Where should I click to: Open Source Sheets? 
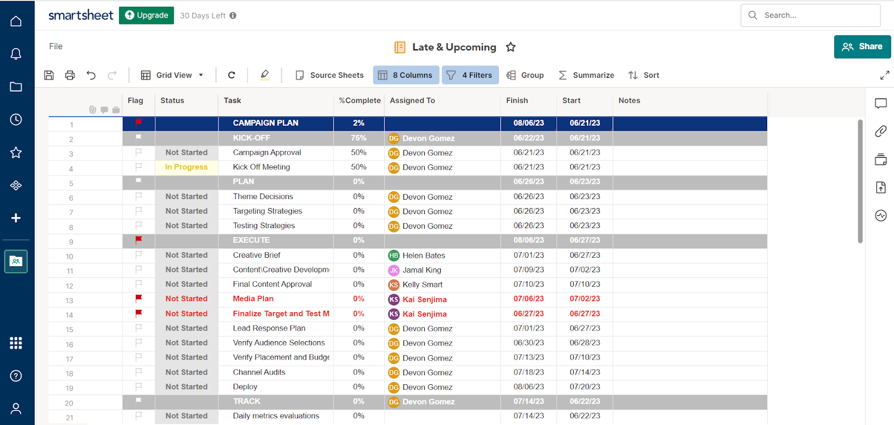329,75
